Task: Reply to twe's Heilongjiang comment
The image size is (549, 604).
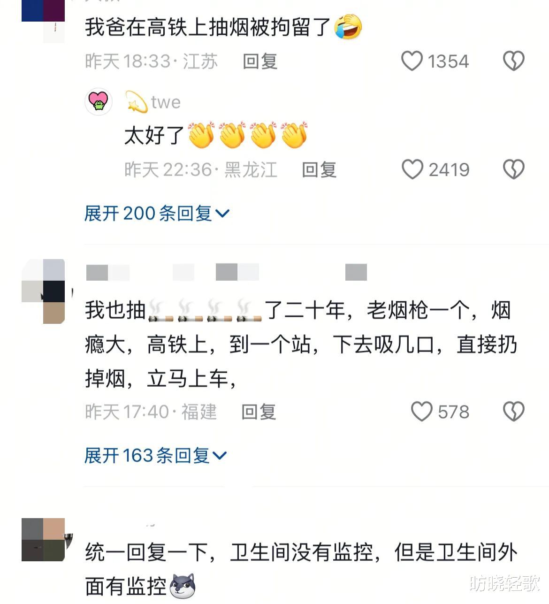Action: tap(319, 170)
